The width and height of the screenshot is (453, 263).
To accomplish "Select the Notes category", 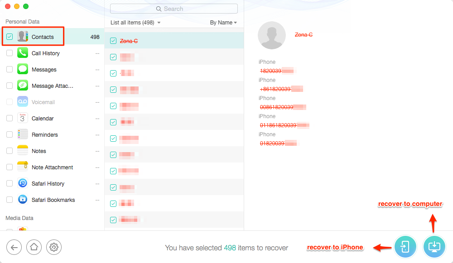I will coord(52,151).
